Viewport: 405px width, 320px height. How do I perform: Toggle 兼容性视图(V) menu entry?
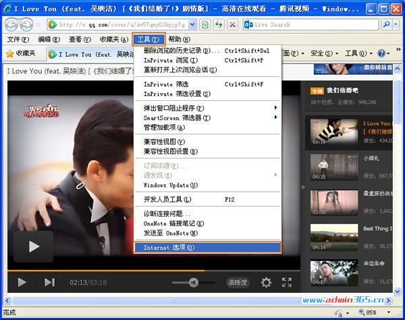click(x=208, y=142)
